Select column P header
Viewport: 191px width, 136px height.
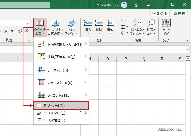pos(126,59)
